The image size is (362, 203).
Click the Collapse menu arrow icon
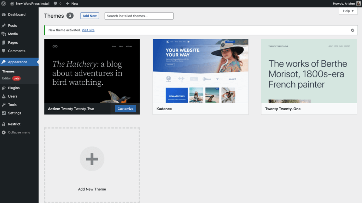[x=4, y=132]
